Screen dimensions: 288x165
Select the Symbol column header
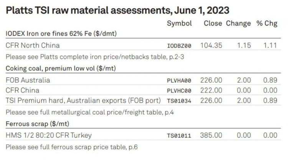pos(179,23)
